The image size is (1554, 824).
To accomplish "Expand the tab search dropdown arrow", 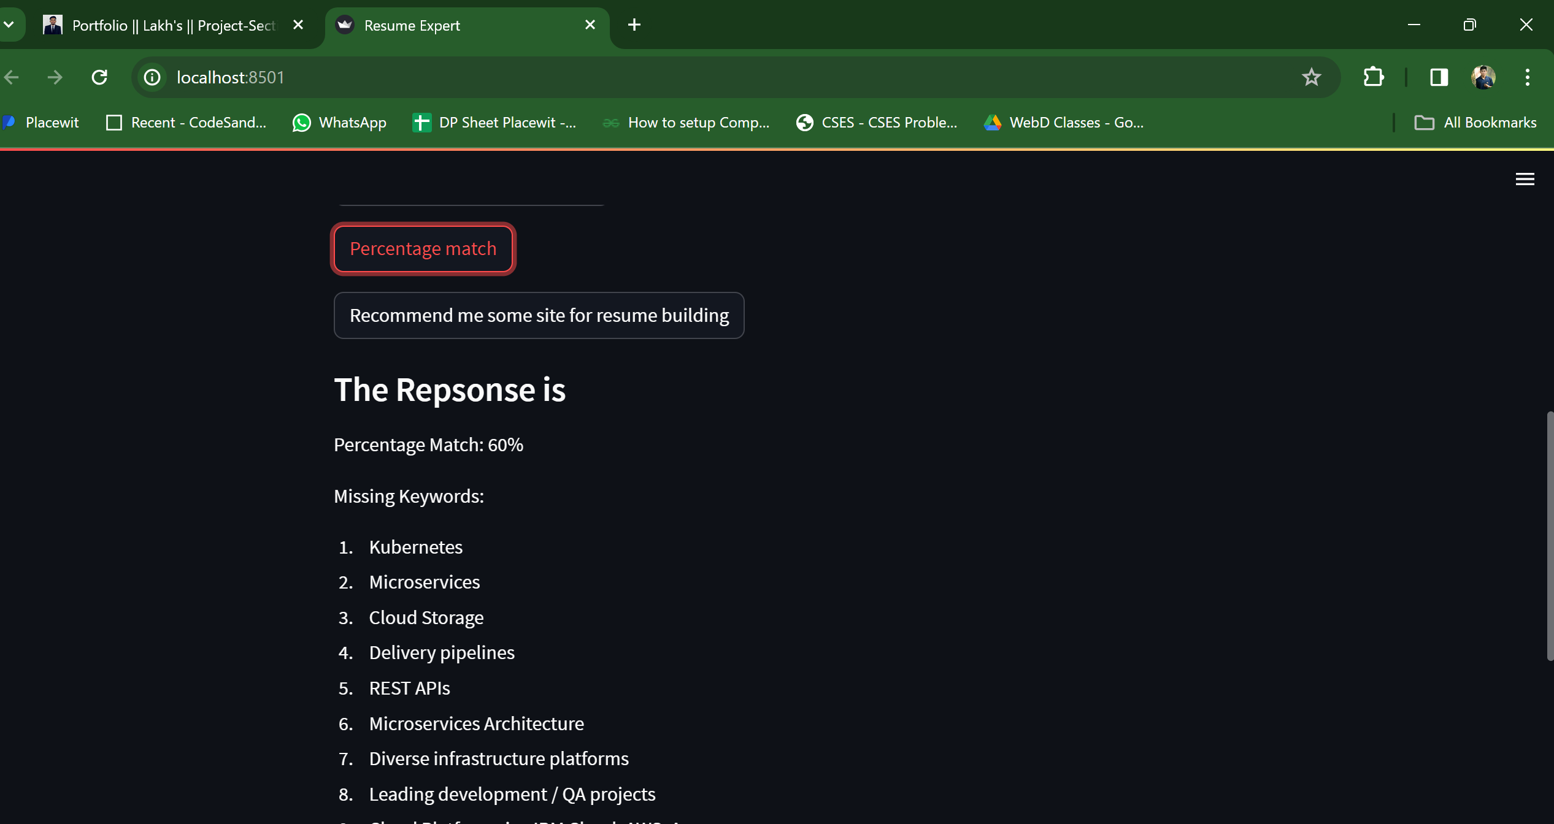I will tap(9, 25).
